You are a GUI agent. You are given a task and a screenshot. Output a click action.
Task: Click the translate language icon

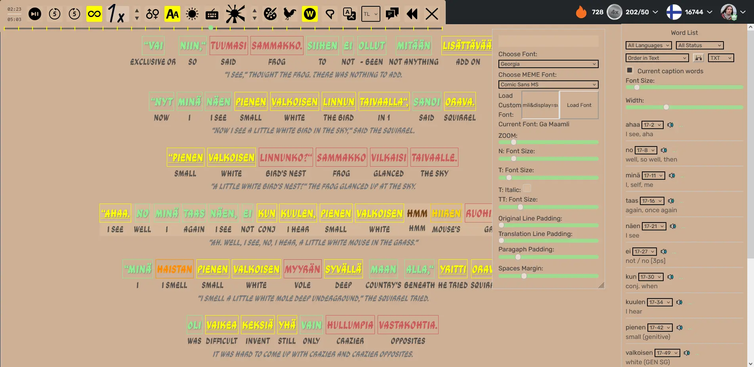pyautogui.click(x=349, y=14)
